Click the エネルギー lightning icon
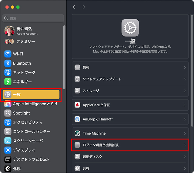Screen dimensions: 194x173 [8, 82]
